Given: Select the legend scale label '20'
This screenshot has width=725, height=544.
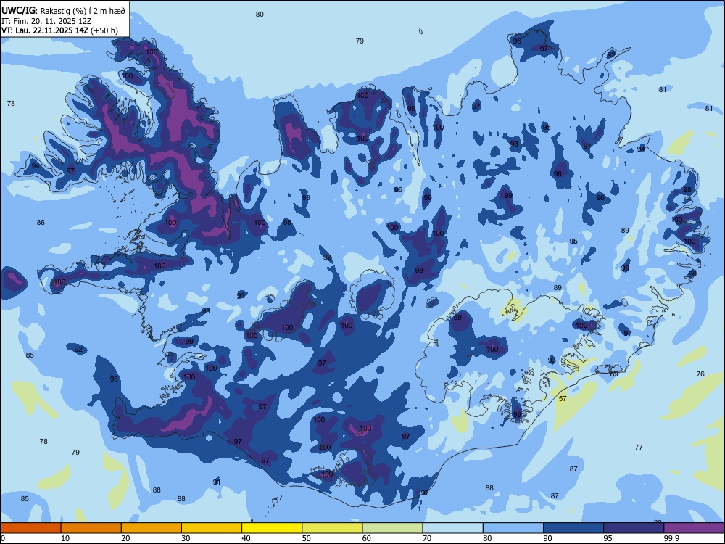Looking at the screenshot, I should [x=125, y=538].
